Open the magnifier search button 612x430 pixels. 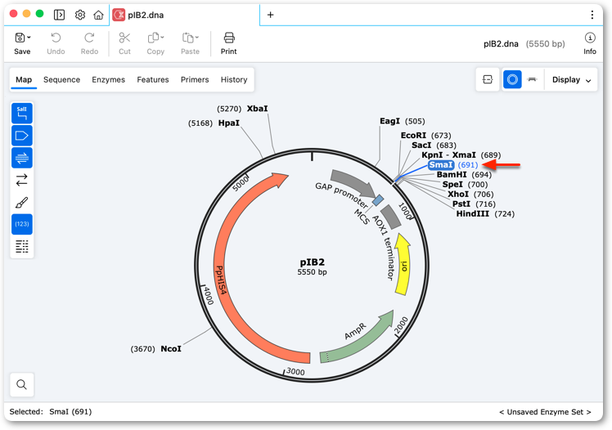22,385
